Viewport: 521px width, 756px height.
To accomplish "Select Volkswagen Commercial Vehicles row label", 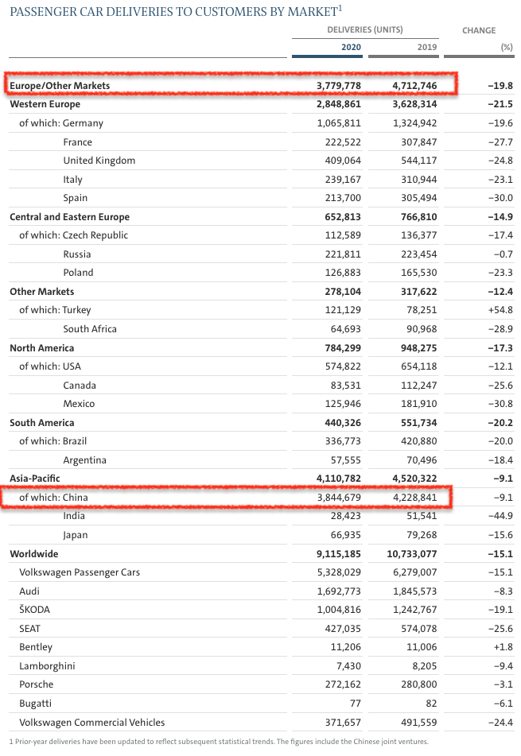I will click(91, 723).
